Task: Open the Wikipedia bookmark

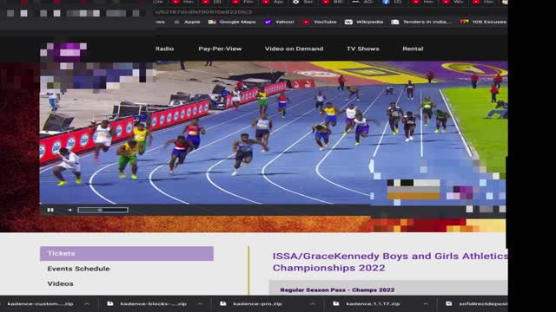Action: pos(364,22)
